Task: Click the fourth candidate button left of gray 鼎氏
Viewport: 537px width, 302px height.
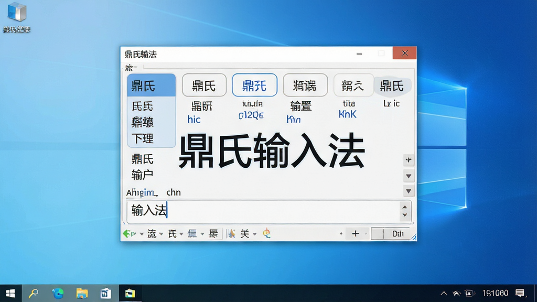Action: click(353, 85)
